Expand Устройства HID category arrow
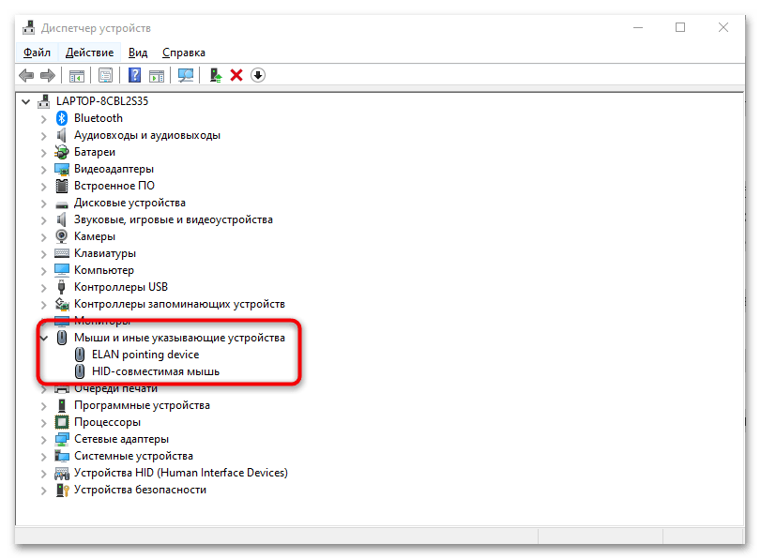 click(44, 473)
